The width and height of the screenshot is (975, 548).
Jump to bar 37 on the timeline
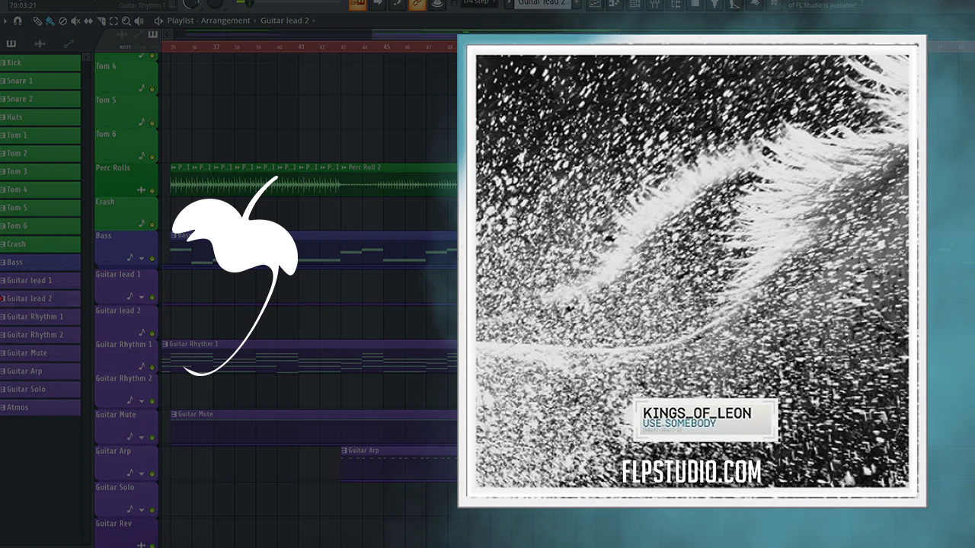pyautogui.click(x=216, y=47)
